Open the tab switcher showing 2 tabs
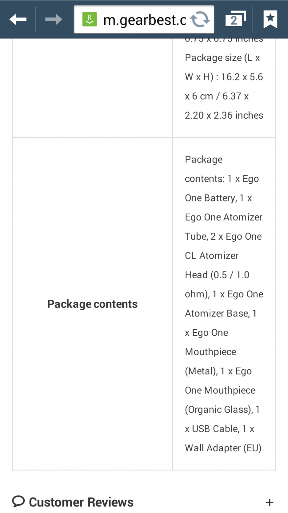 click(235, 19)
